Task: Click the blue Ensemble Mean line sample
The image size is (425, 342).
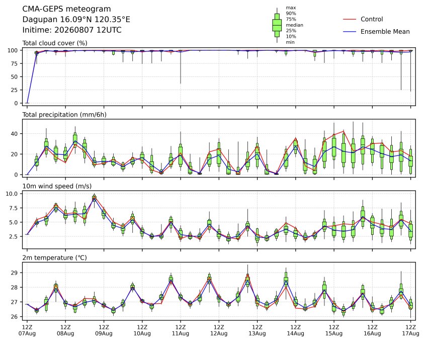Action: 350,32
